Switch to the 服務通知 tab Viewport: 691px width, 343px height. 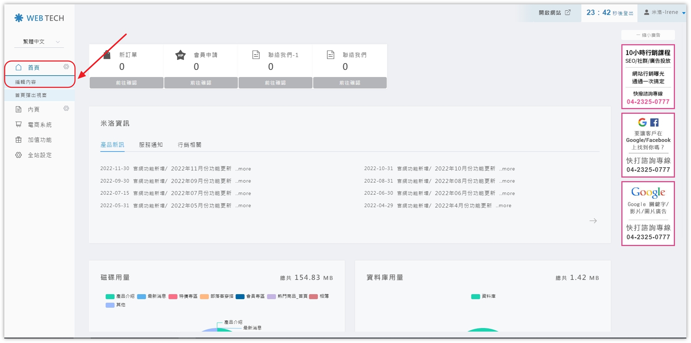click(151, 145)
